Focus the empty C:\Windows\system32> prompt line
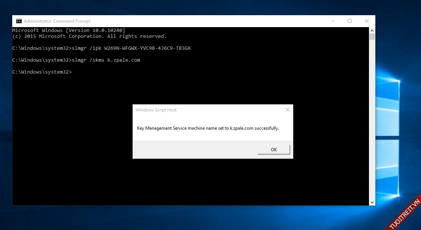 click(x=42, y=72)
